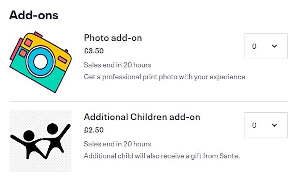Click the £3.50 price label
Image resolution: width=303 pixels, height=179 pixels.
[94, 51]
